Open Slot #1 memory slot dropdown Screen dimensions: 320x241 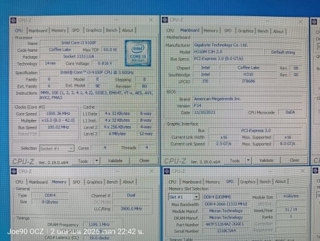183,197
